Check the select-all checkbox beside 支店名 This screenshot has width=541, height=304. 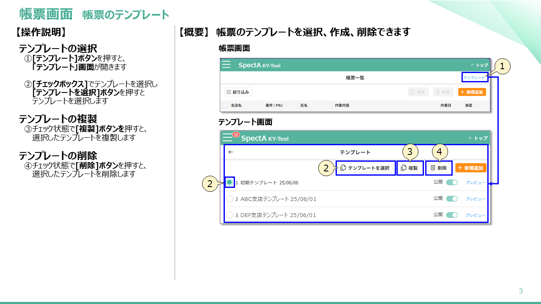[225, 105]
